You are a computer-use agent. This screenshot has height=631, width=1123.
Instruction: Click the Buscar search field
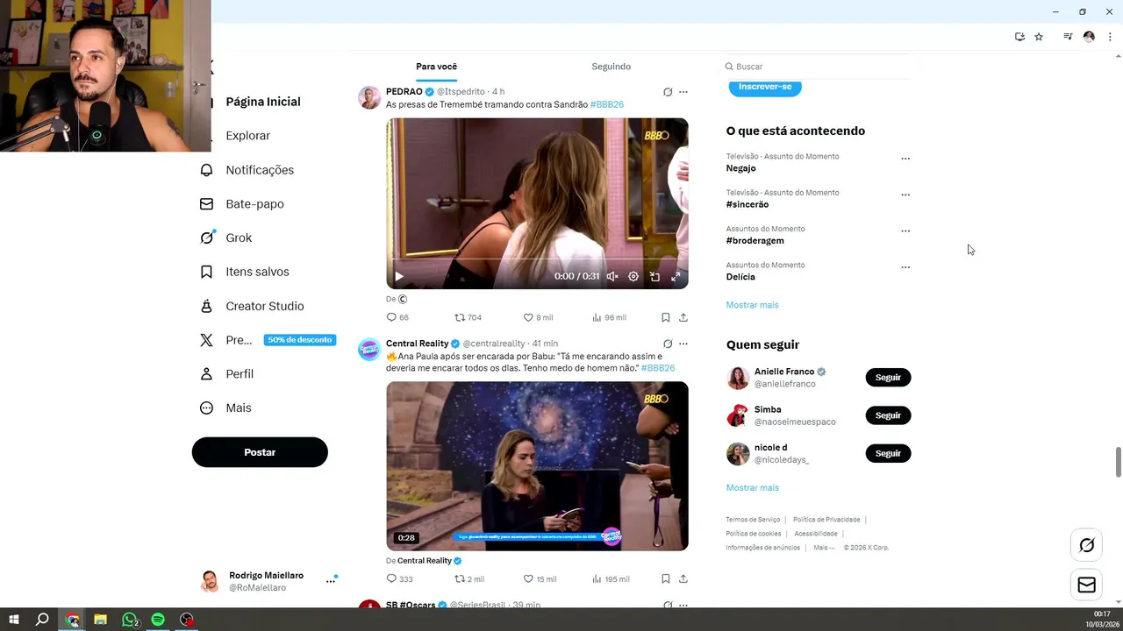point(820,67)
